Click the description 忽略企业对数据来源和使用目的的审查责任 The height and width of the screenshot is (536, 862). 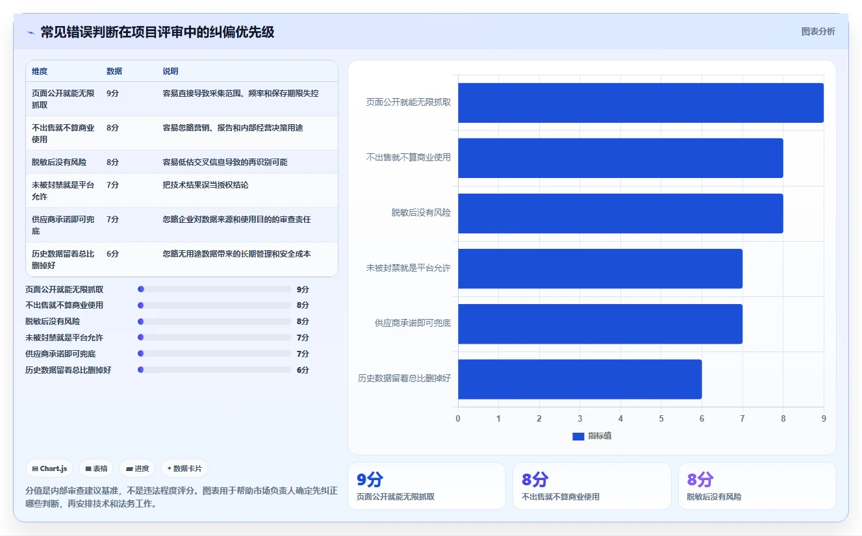pos(236,220)
